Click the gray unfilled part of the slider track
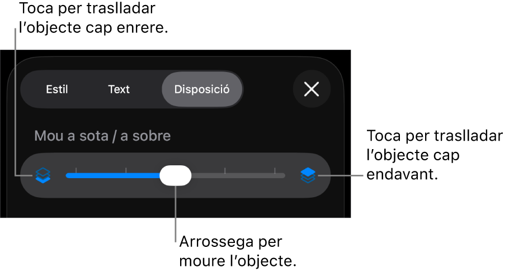509x272 pixels. coord(238,176)
